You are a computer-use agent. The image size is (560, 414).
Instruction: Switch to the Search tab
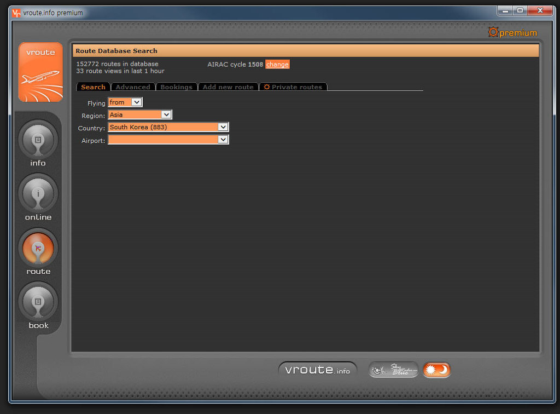[93, 87]
